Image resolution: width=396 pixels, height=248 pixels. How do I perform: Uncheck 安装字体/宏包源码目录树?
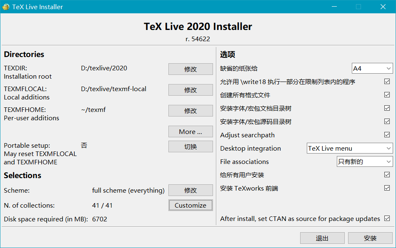click(x=387, y=122)
